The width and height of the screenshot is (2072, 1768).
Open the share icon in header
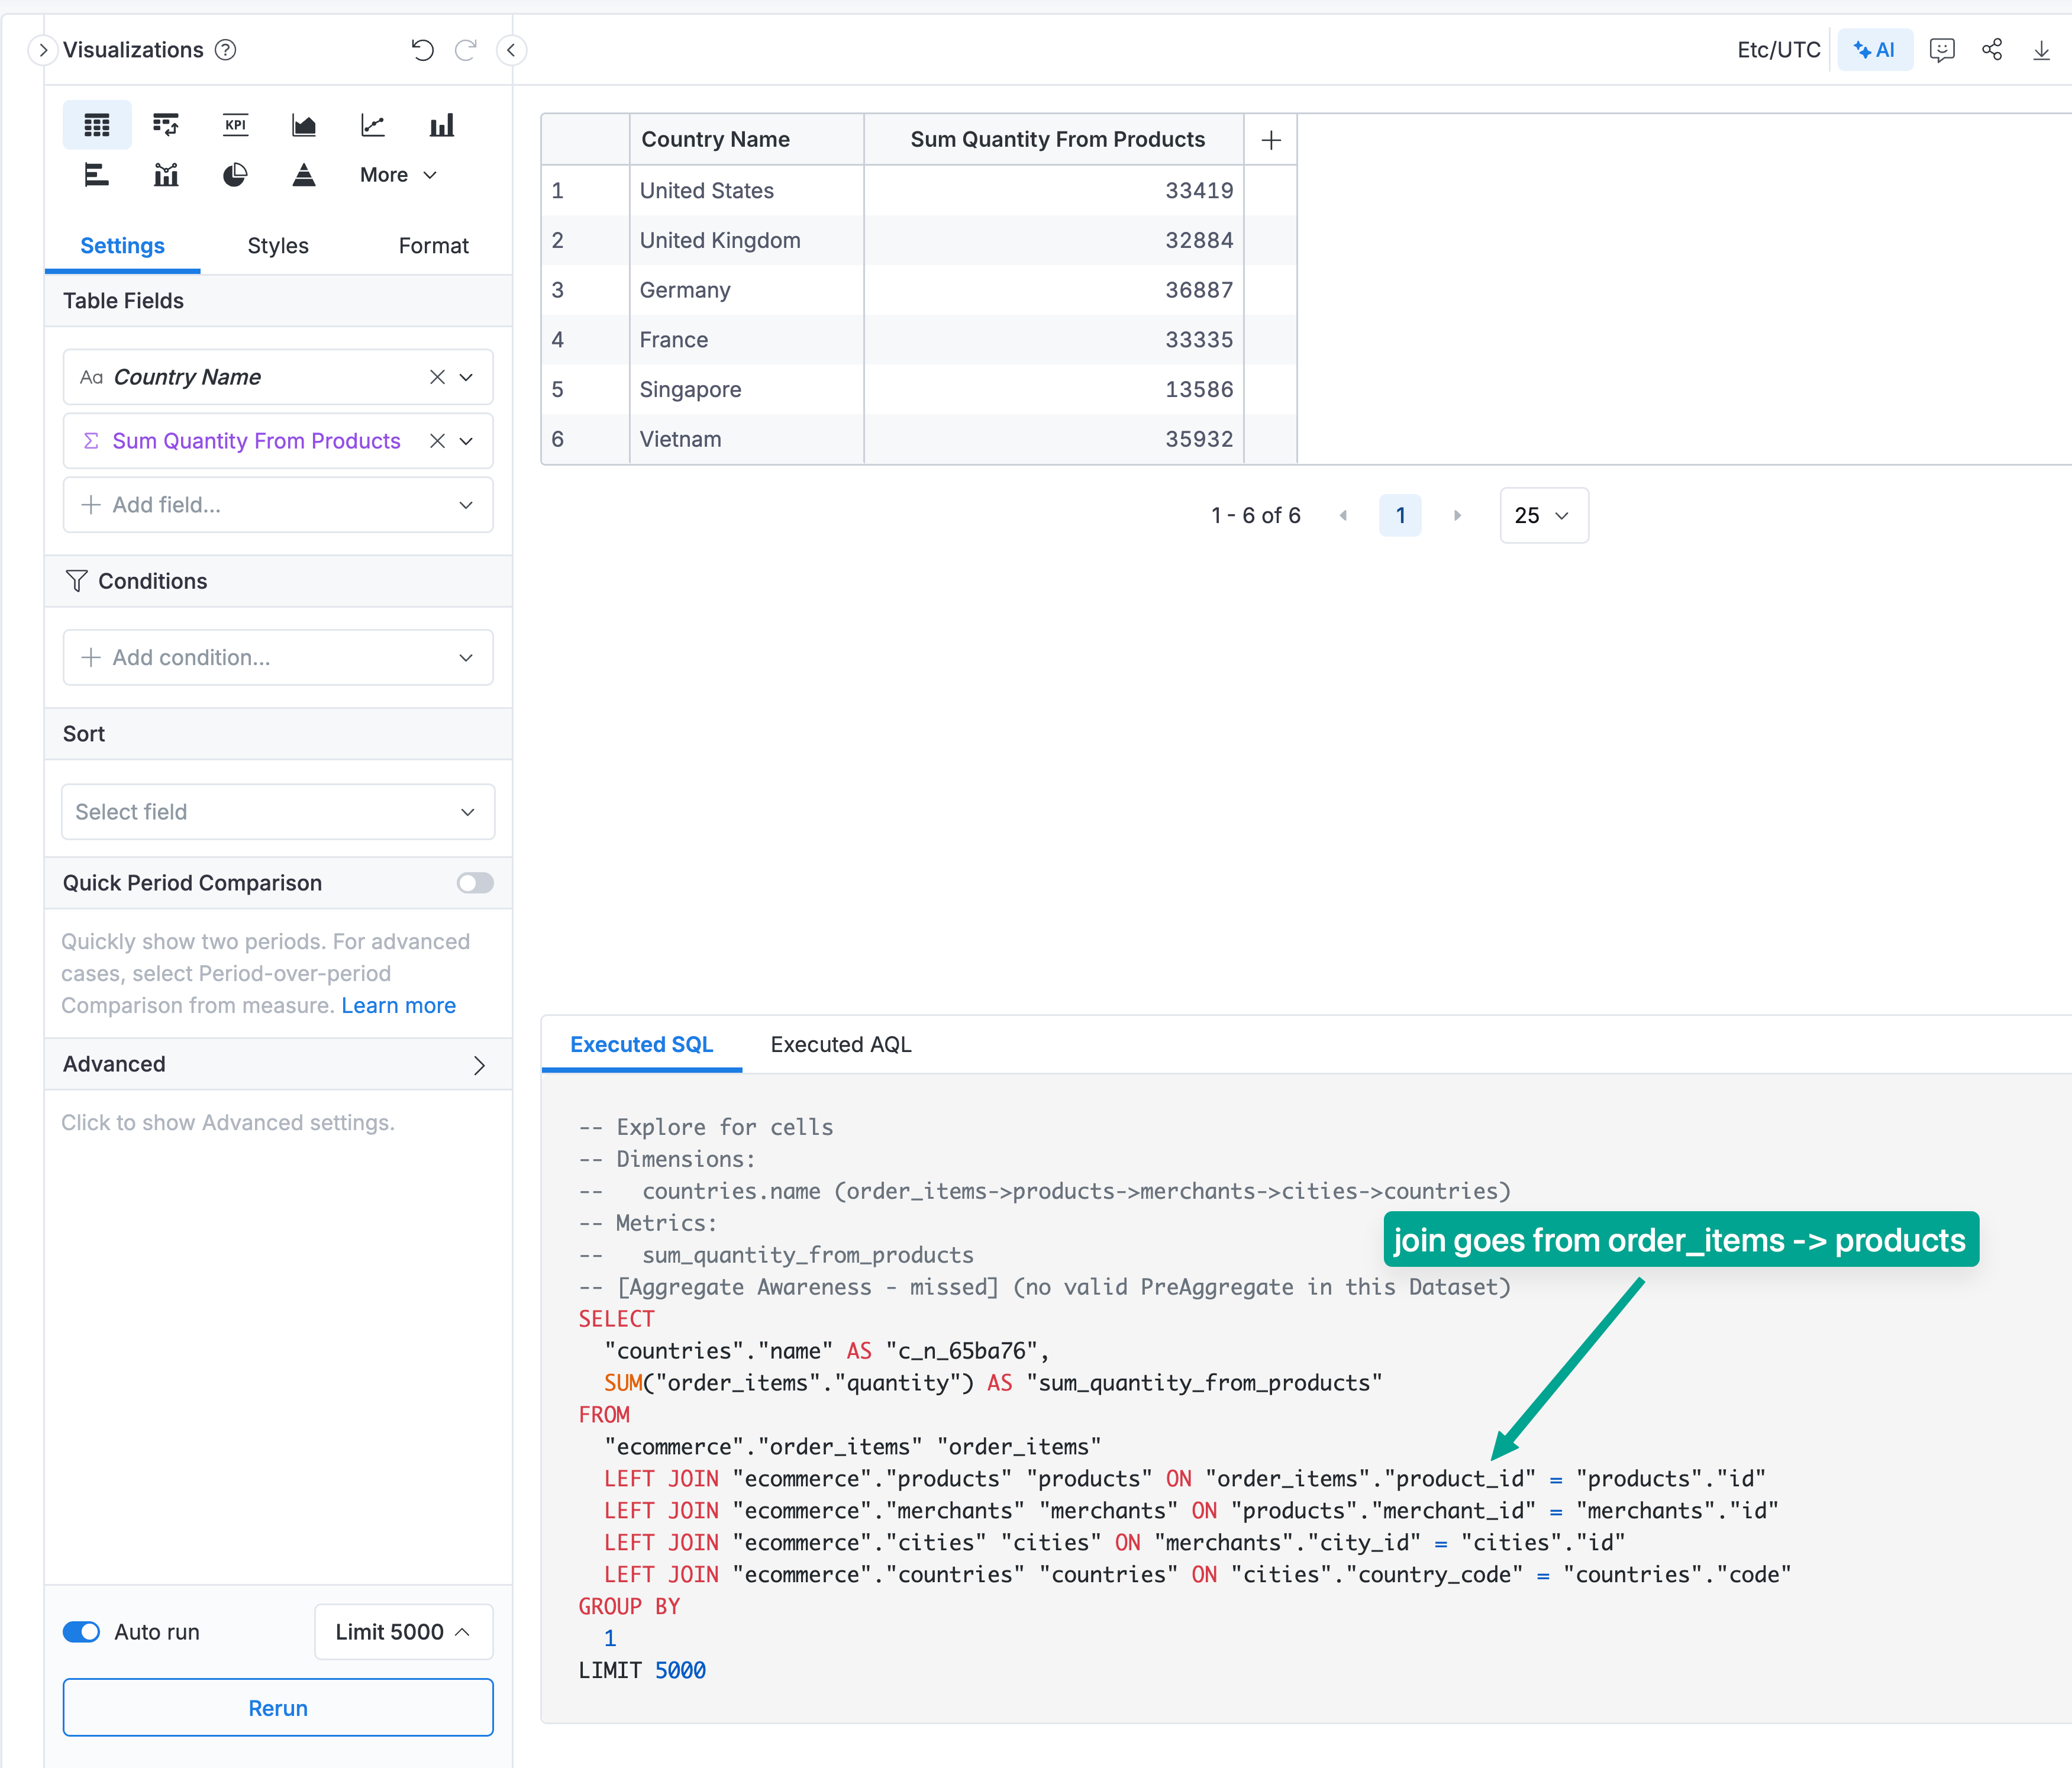1991,50
